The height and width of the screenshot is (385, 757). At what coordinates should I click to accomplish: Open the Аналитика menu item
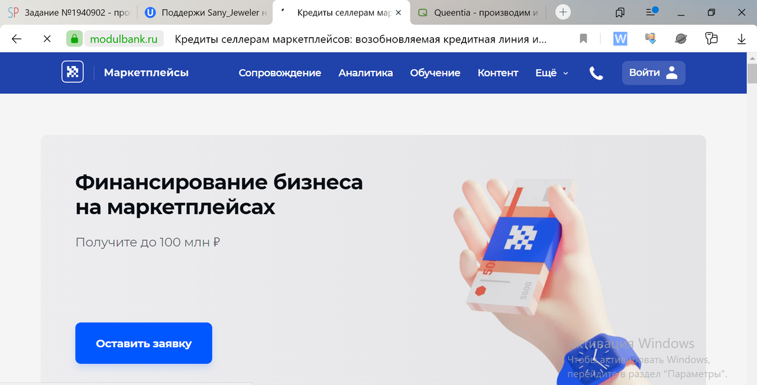click(365, 73)
